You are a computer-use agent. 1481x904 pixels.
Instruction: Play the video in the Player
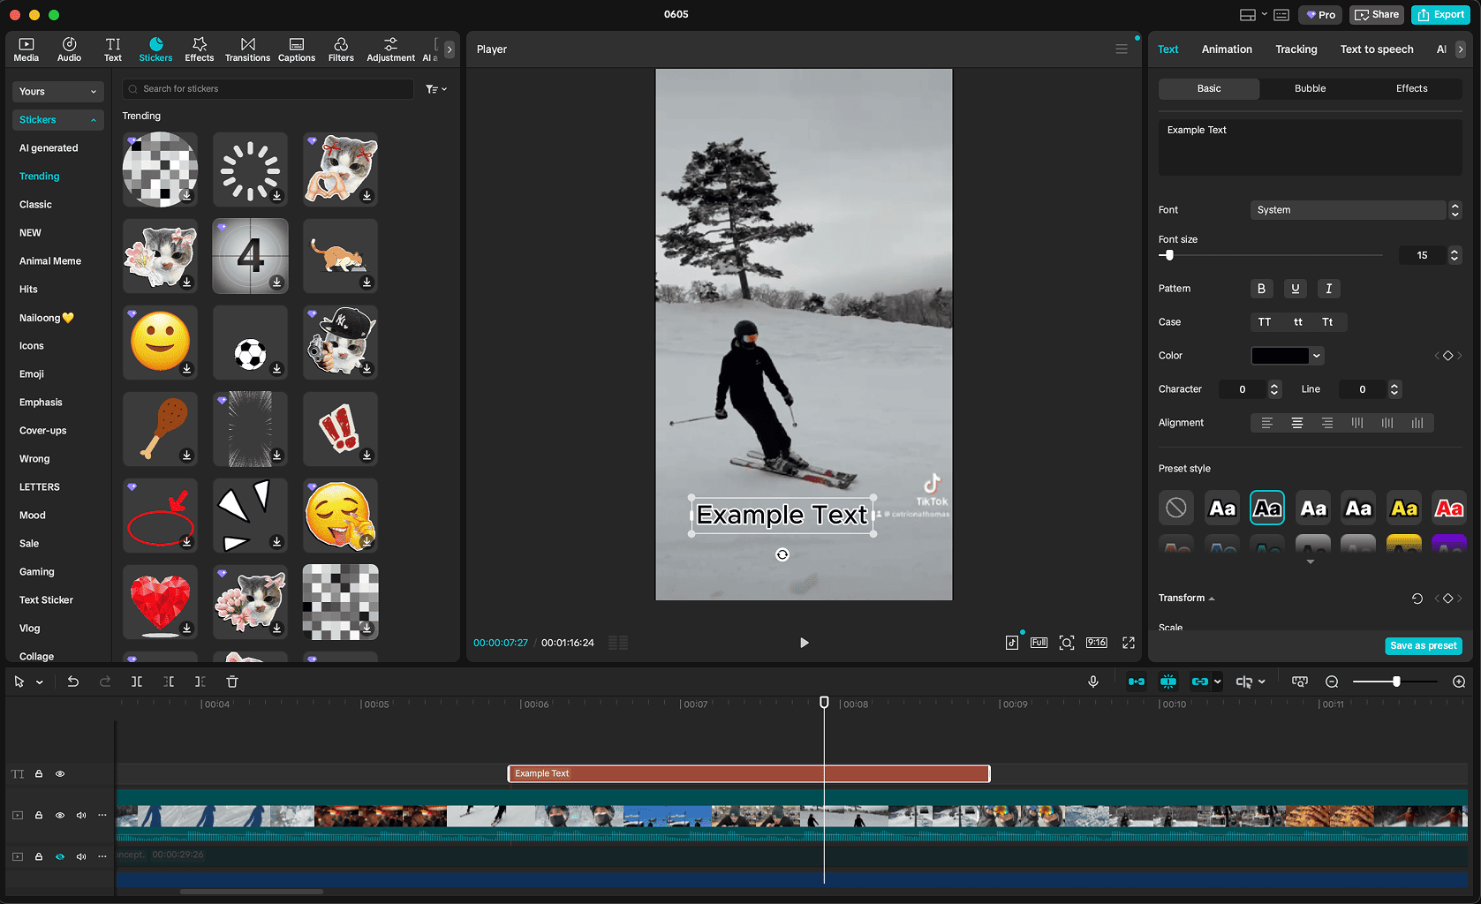pos(804,643)
